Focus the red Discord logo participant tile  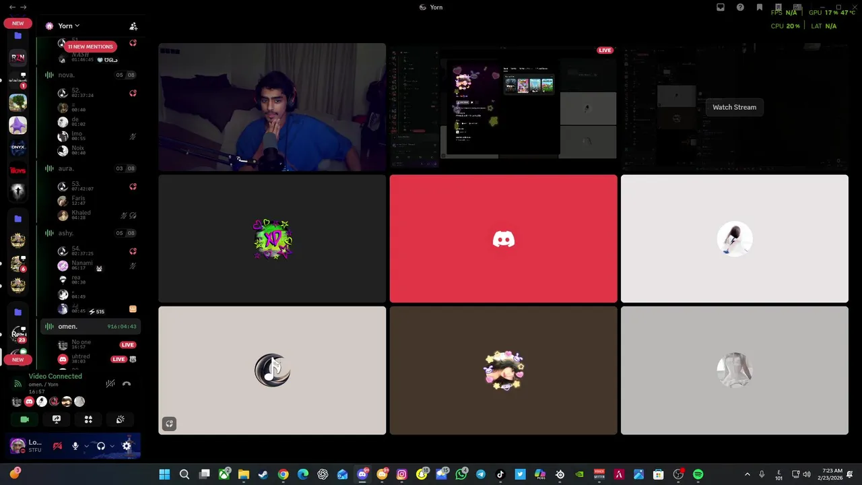coord(503,238)
